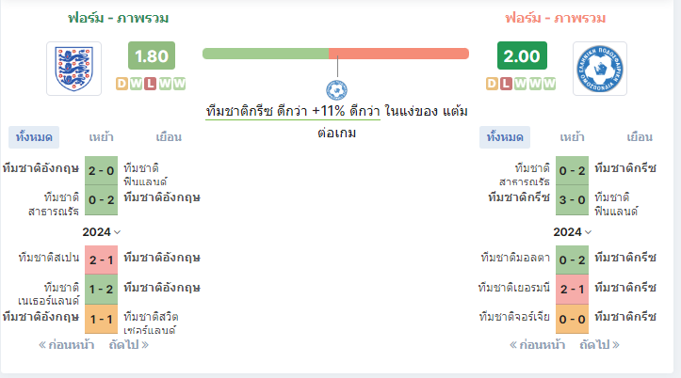Click the small Greece badge under comparison bar
This screenshot has height=378, width=681.
click(x=336, y=90)
